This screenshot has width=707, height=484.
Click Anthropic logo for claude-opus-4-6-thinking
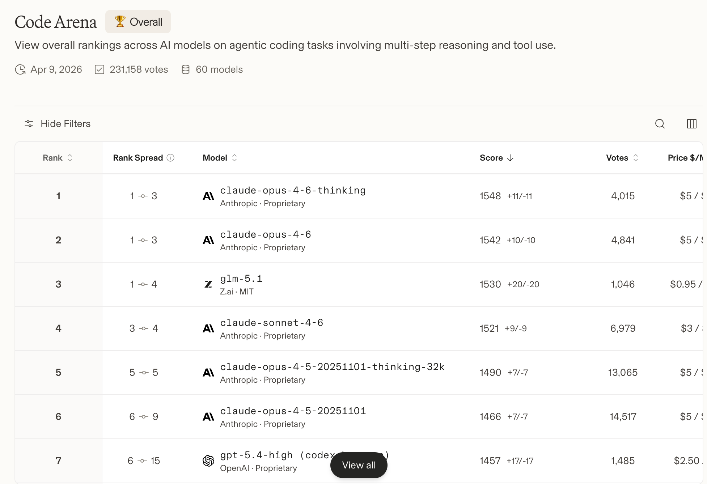(208, 196)
